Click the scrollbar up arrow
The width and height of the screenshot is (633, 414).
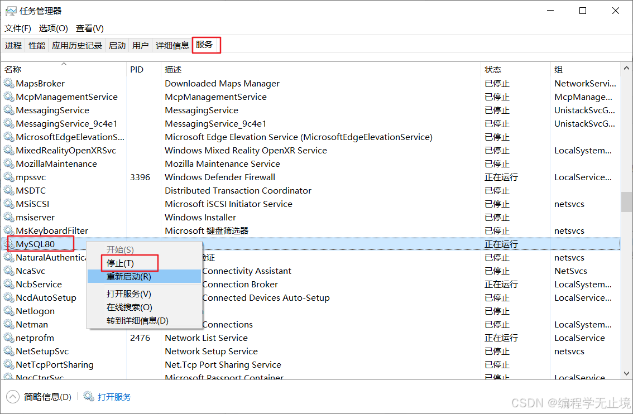coord(626,68)
